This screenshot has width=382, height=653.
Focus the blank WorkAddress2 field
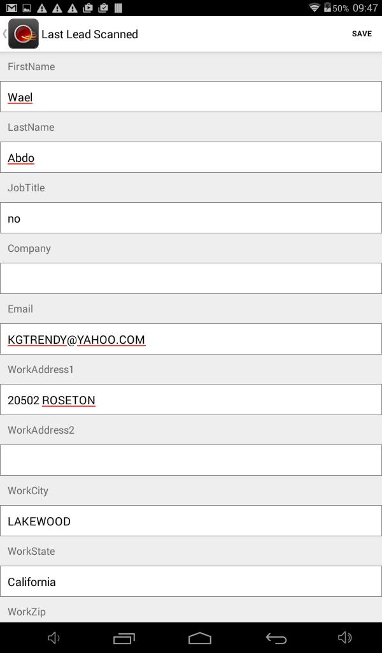coord(191,460)
